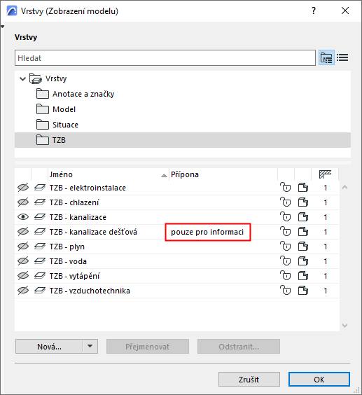This screenshot has width=362, height=395.
Task: Open the Nová button dropdown arrow
Action: coord(90,347)
